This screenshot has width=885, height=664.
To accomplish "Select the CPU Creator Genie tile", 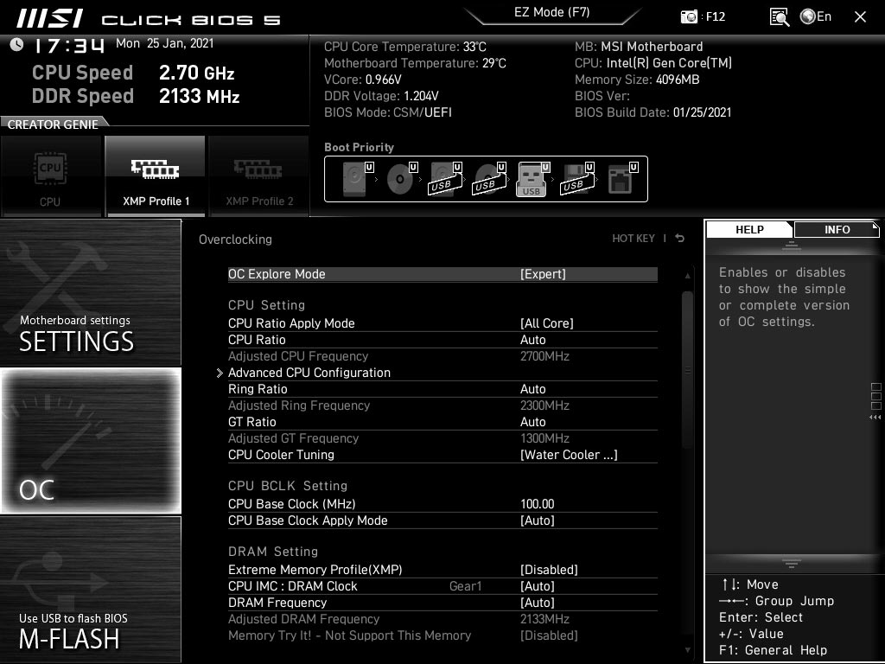I will click(51, 176).
